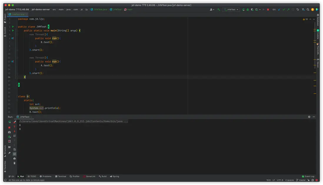
Task: Toggle pin tab in Run panel
Action: point(9,153)
